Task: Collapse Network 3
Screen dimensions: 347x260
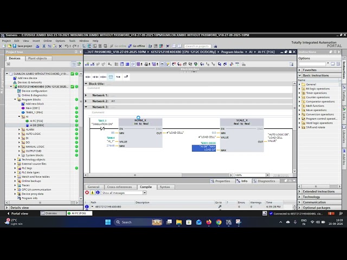Action: pyautogui.click(x=86, y=107)
